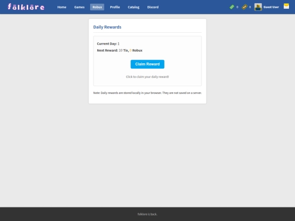Click the Claim Reward button

147,64
